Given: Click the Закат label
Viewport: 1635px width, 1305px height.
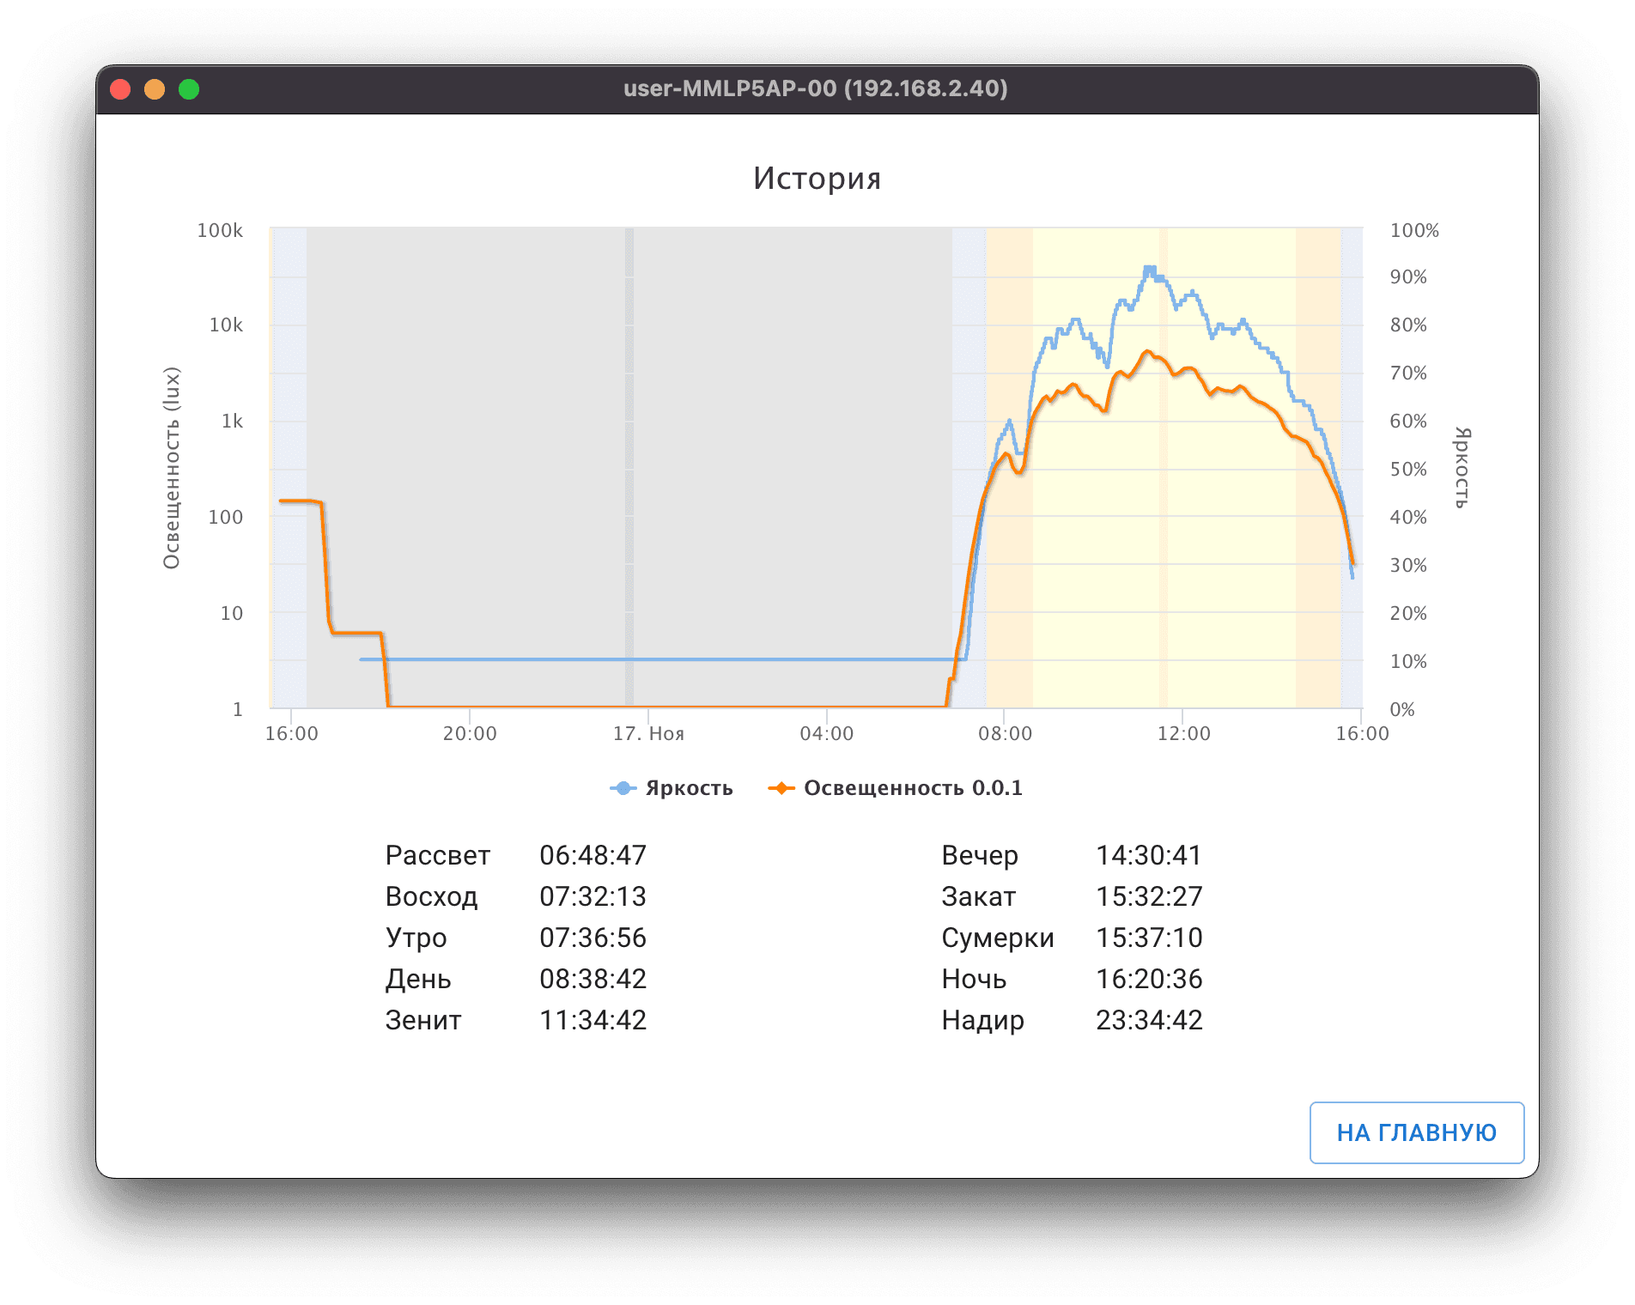Looking at the screenshot, I should click(979, 896).
